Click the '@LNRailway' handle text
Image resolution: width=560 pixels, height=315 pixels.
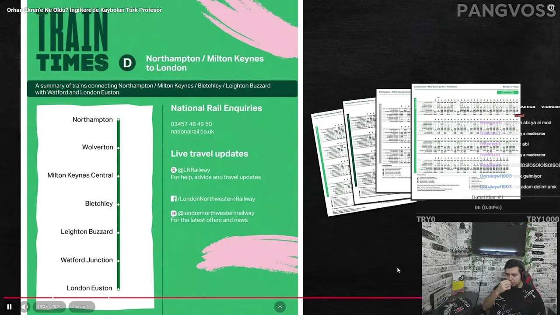tap(194, 170)
